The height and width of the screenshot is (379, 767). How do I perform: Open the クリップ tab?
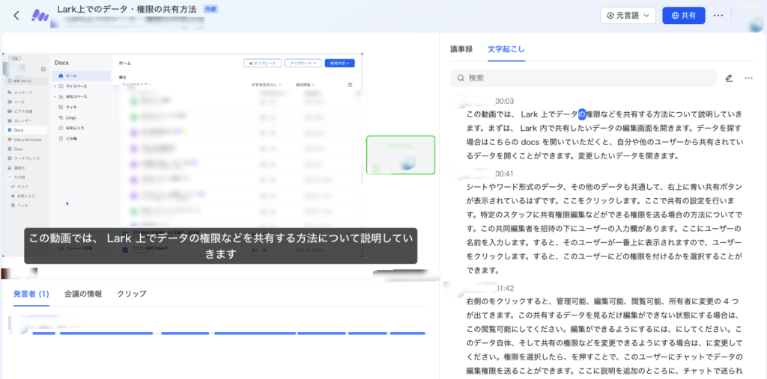[x=132, y=294]
